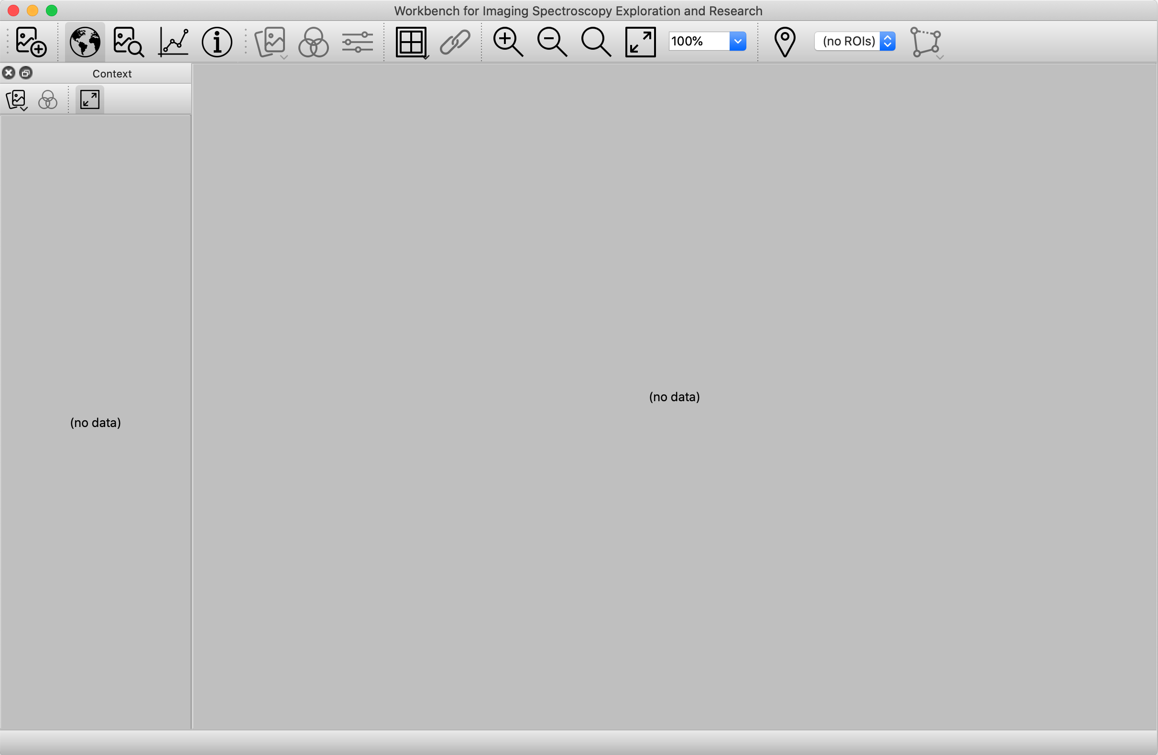
Task: Click into the 100% zoom text field
Action: coord(699,41)
